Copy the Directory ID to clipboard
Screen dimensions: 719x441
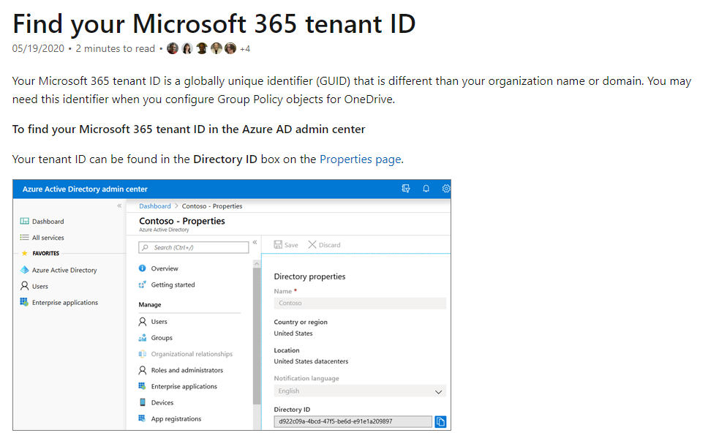pos(440,422)
